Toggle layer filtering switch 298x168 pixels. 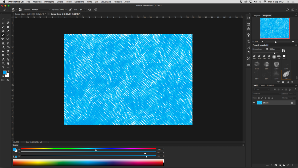click(295, 89)
